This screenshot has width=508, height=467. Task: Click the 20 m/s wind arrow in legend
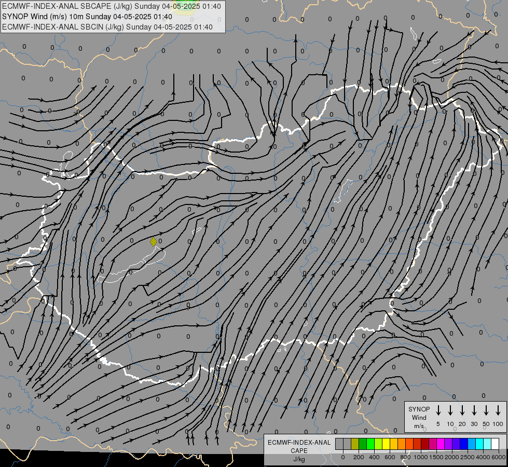tap(462, 410)
